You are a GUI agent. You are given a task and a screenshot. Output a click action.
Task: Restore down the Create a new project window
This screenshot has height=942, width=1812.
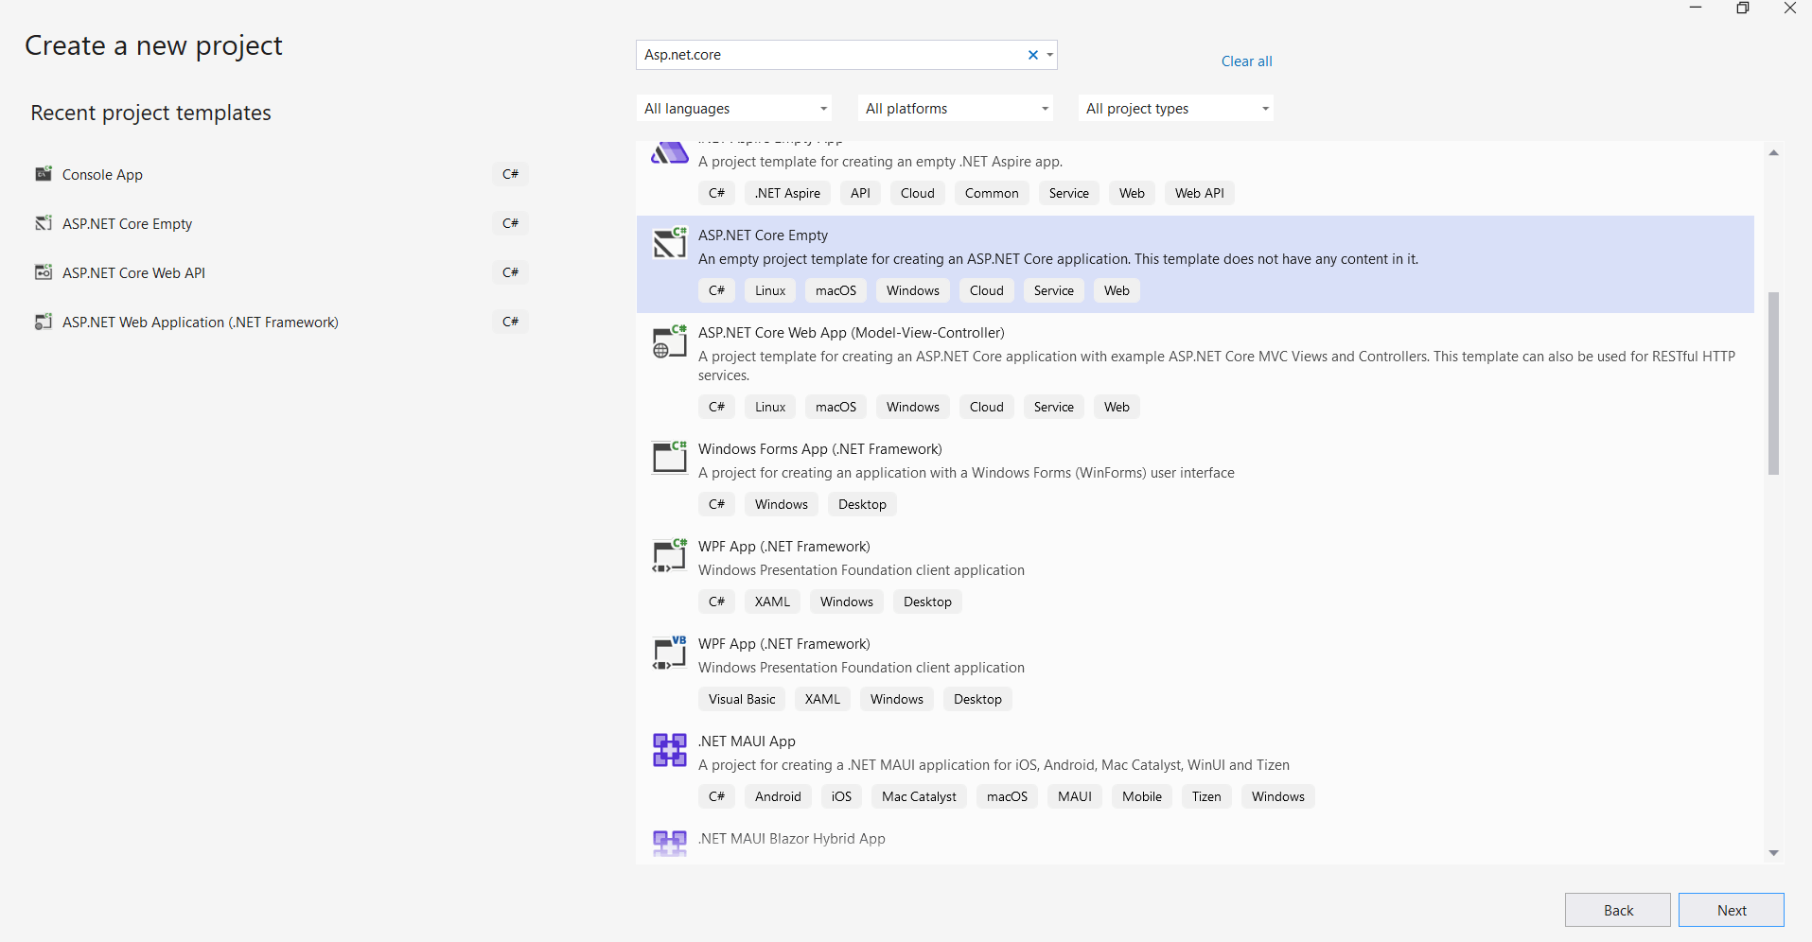tap(1743, 8)
